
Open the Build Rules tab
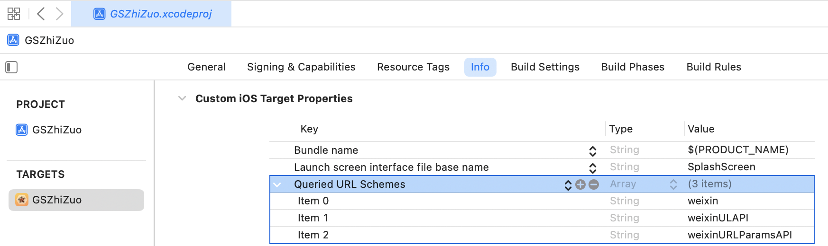[714, 67]
